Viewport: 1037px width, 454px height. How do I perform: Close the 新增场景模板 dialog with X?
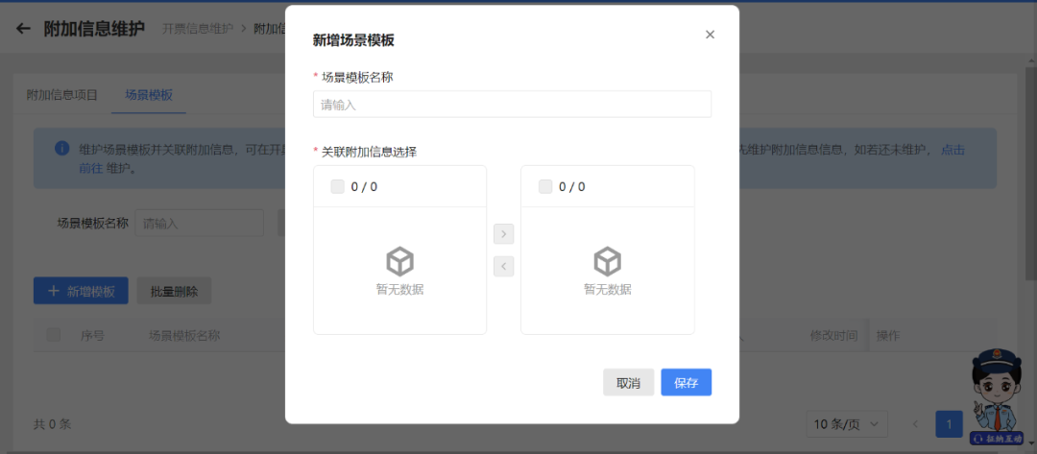coord(710,35)
